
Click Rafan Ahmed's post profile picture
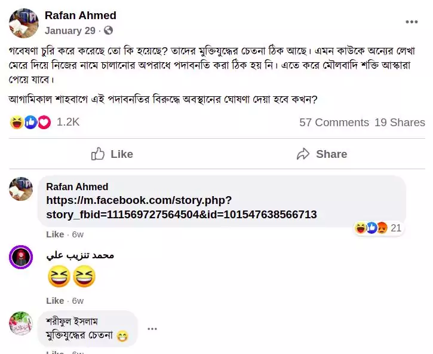click(24, 23)
